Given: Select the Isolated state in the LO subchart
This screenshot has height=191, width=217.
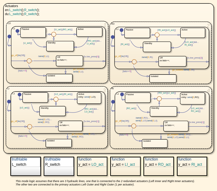Looking at the screenshot, I should (59, 78).
